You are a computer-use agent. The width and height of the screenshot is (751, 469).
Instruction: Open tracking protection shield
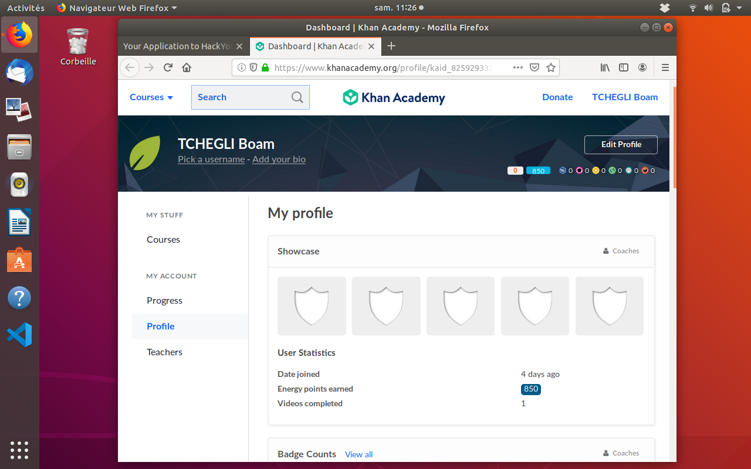253,67
